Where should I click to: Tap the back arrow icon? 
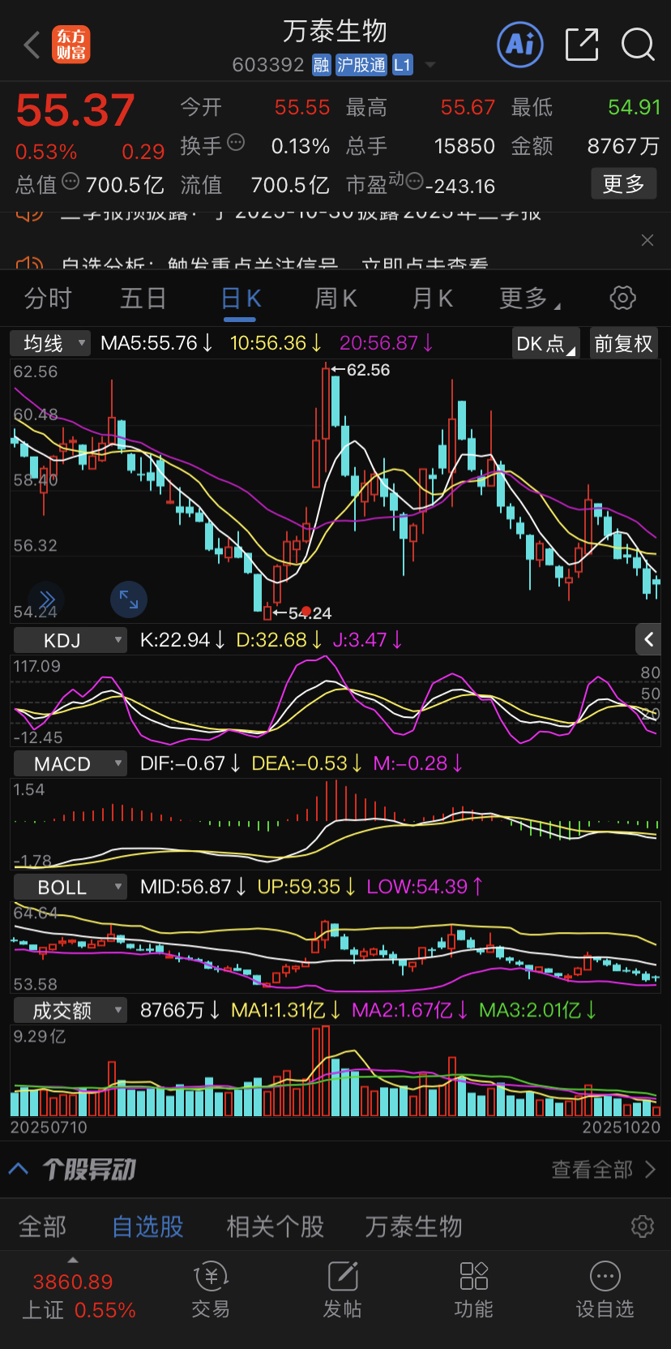pos(32,45)
